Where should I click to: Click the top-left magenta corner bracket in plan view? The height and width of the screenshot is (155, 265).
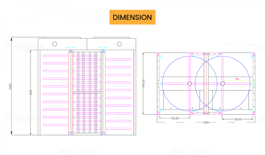coord(159,54)
